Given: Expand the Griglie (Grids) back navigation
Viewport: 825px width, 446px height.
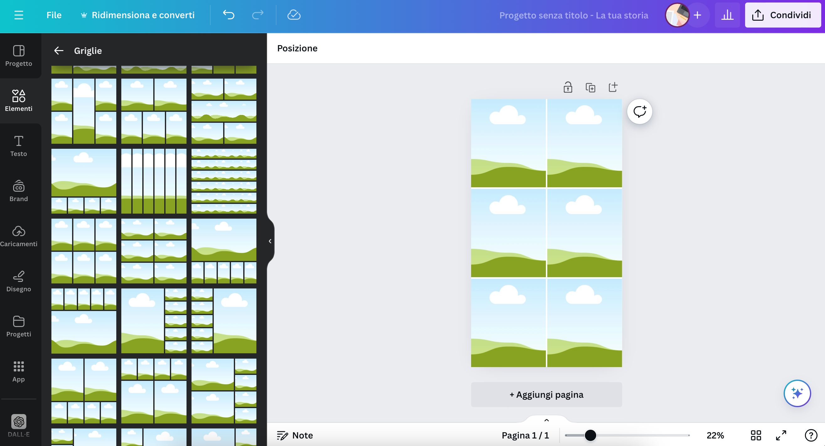Looking at the screenshot, I should tap(59, 50).
